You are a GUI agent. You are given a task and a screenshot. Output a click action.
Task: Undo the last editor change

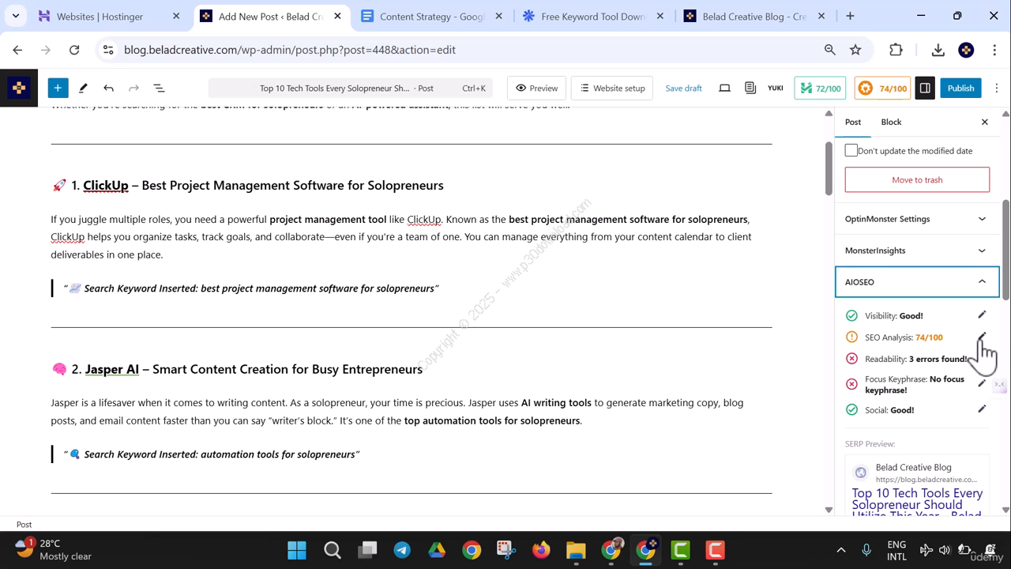pos(108,88)
